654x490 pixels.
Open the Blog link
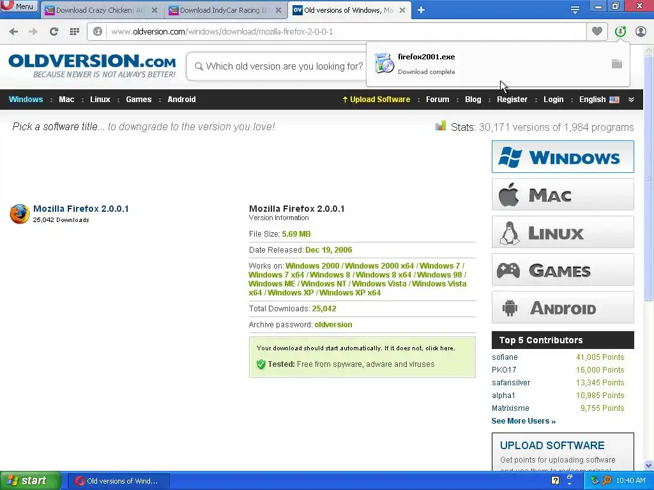tap(473, 100)
